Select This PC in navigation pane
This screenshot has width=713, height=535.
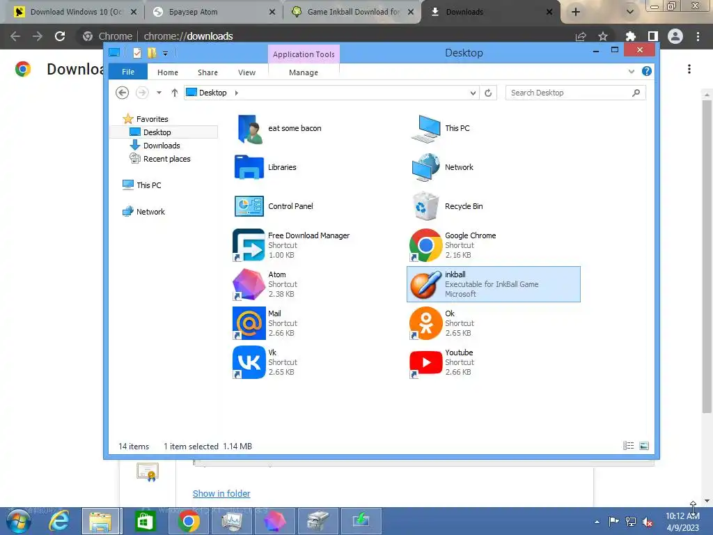[149, 185]
